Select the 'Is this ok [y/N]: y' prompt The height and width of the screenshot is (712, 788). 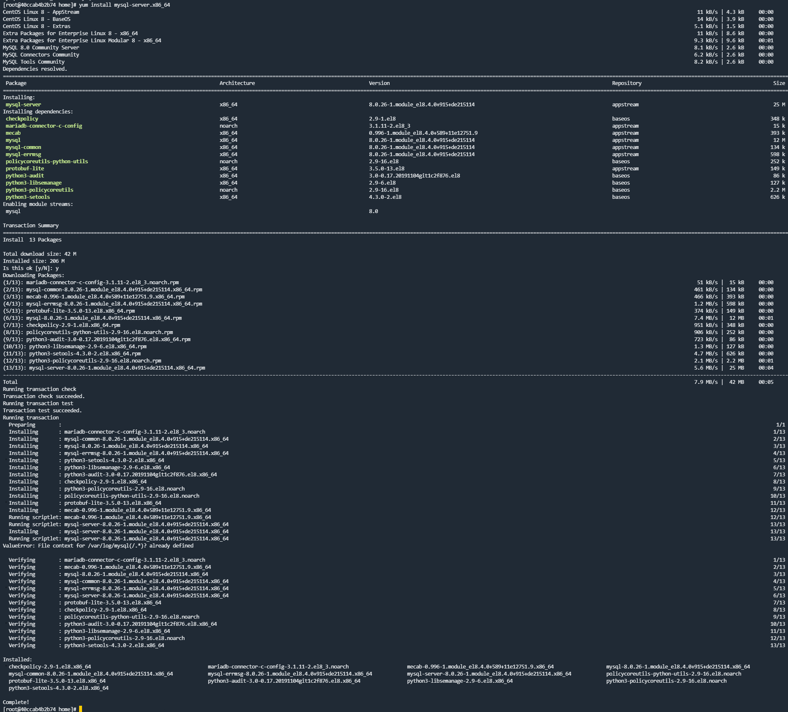(31, 268)
